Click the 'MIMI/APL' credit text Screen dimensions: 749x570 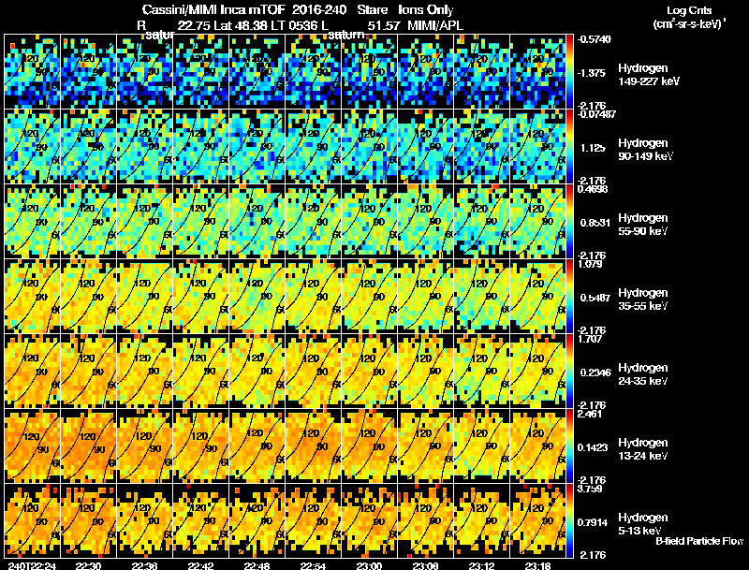point(435,25)
